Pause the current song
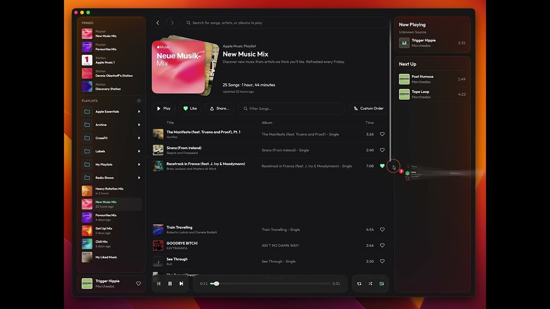Screen dimensions: 550x309 point(170,284)
